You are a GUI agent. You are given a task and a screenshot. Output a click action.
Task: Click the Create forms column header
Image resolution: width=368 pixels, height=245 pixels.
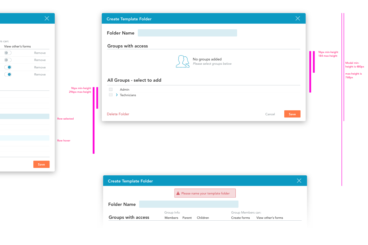(x=240, y=218)
